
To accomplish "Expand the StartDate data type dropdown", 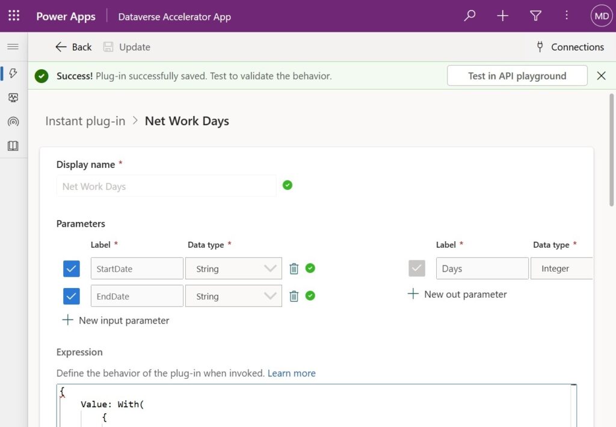I will coord(233,269).
